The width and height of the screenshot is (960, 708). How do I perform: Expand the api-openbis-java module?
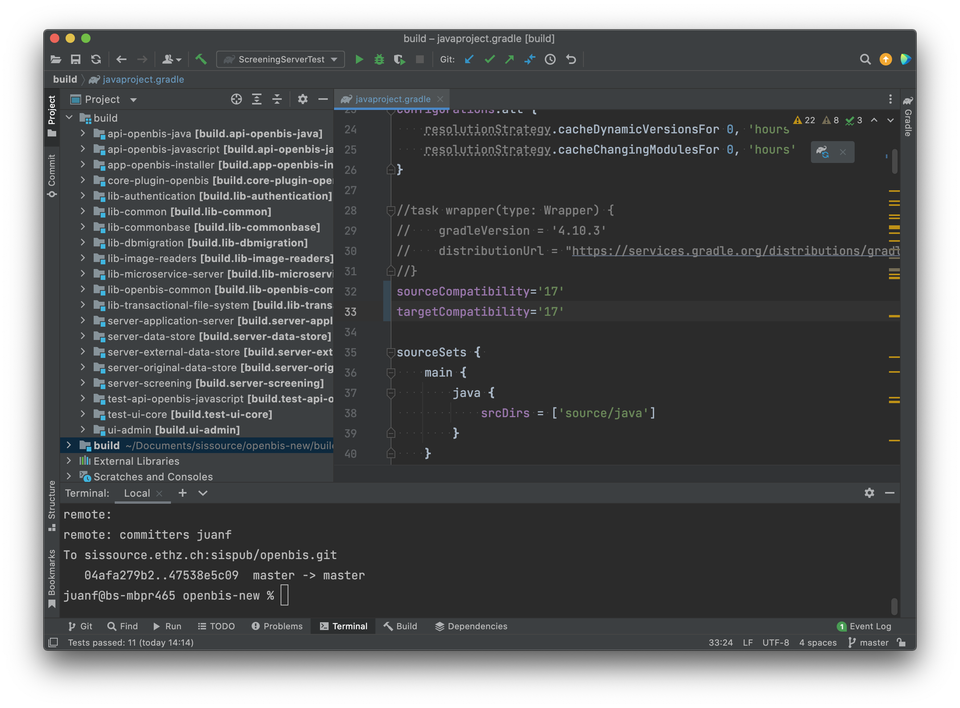83,133
